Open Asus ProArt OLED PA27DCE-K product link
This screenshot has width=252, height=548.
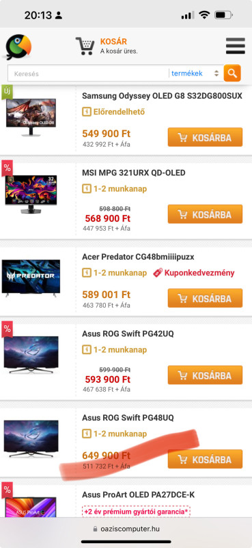[139, 495]
